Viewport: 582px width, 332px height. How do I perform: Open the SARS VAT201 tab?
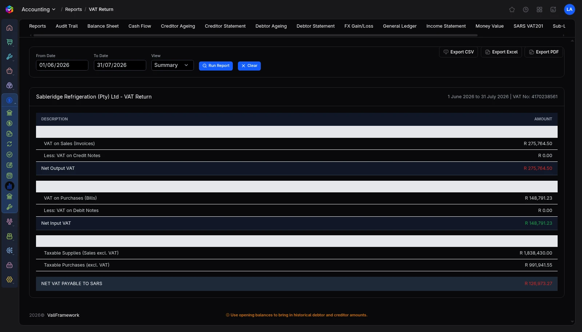[528, 26]
